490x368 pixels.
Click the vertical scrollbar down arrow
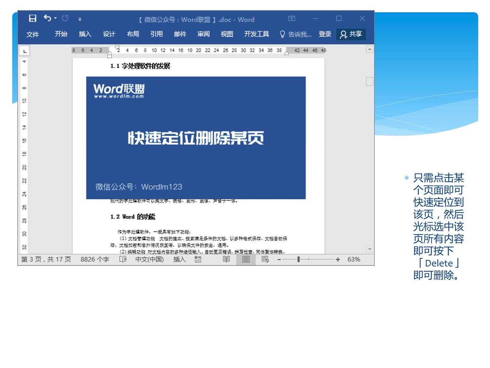coord(370,249)
